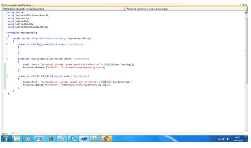Launch the media player taskbar icon
This screenshot has width=251, height=148.
[28, 139]
